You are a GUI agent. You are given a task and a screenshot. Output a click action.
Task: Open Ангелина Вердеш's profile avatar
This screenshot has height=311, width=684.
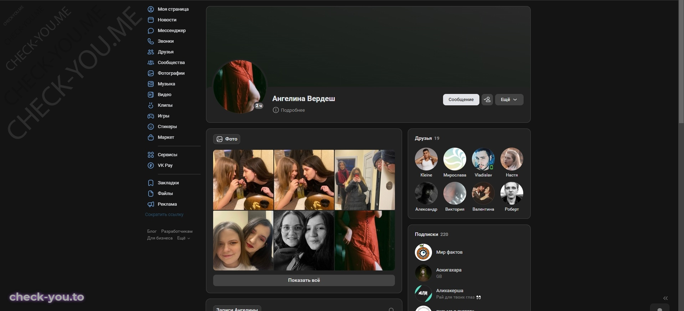pos(240,87)
